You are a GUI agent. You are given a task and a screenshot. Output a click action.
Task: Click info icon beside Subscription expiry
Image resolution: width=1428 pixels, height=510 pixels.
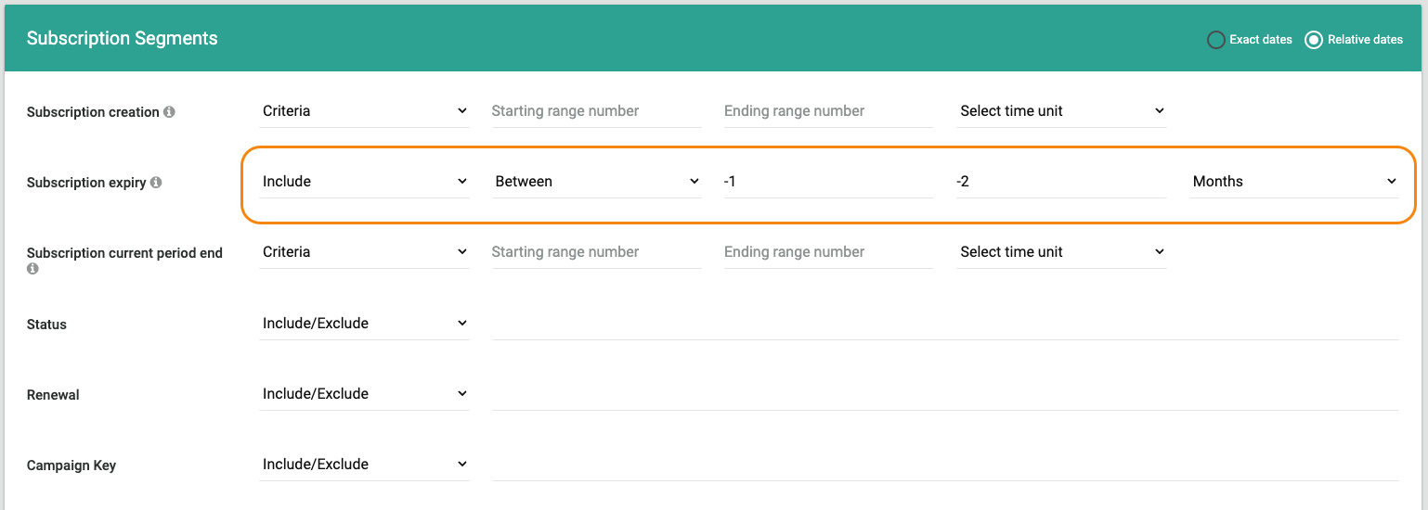[x=156, y=183]
